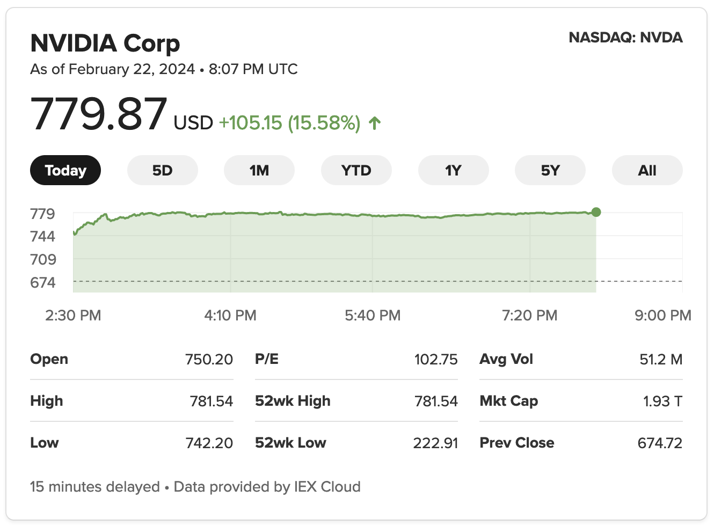714x526 pixels.
Task: Click the 52wk High value 781.54
Action: (x=436, y=401)
